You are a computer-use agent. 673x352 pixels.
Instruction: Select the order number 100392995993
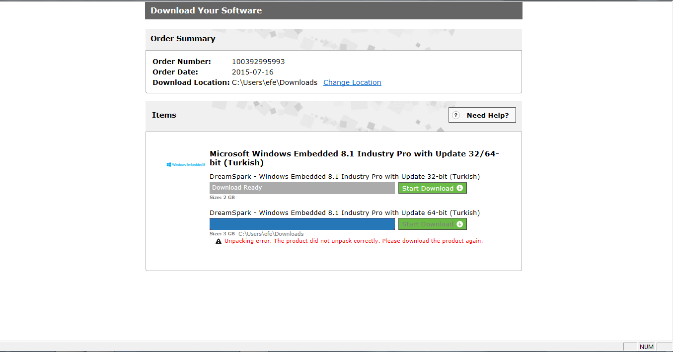click(258, 62)
